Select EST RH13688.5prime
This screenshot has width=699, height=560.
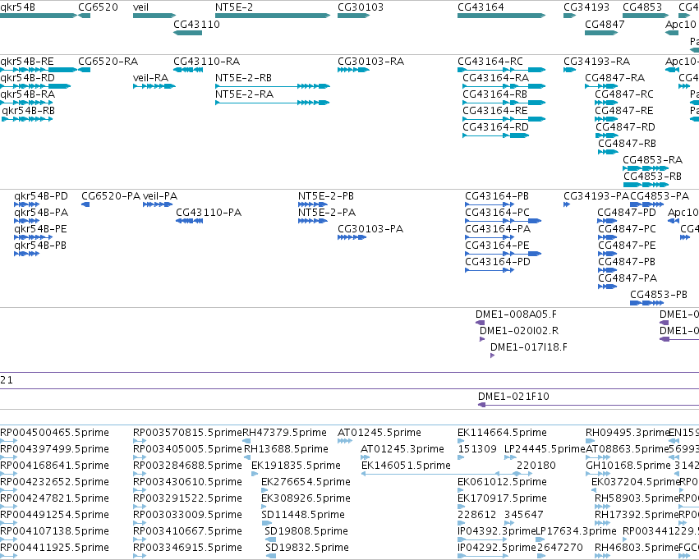[247, 457]
